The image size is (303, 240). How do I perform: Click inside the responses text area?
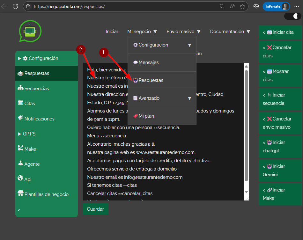click(164, 132)
